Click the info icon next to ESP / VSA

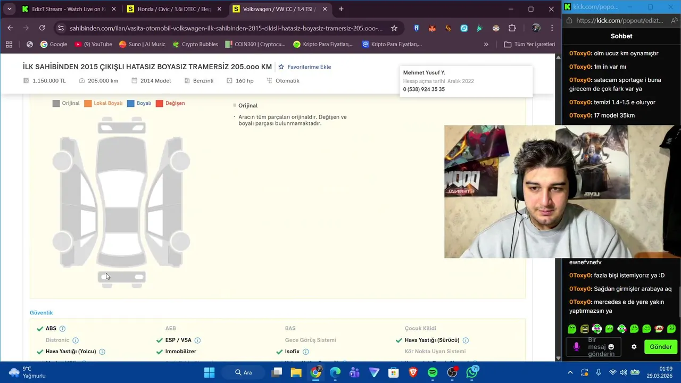tap(197, 340)
